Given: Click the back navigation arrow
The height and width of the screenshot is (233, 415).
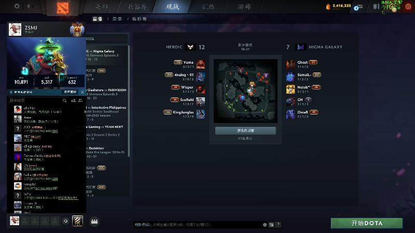Looking at the screenshot, I should coord(29,6).
